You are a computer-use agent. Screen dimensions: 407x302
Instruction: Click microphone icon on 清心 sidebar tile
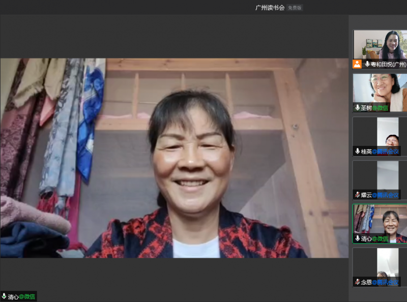click(358, 238)
